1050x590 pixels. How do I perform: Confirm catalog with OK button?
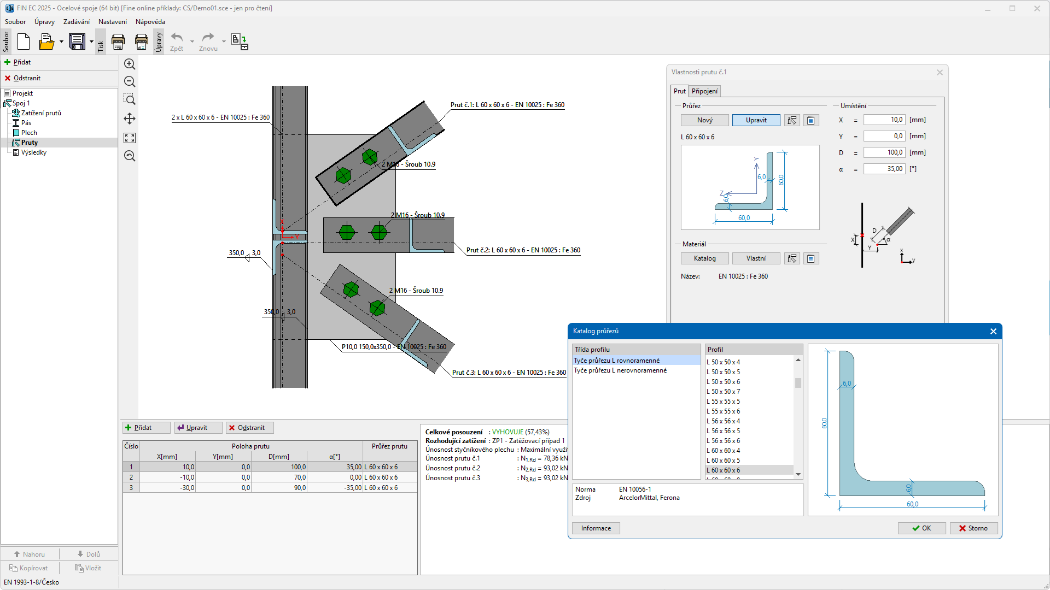921,528
